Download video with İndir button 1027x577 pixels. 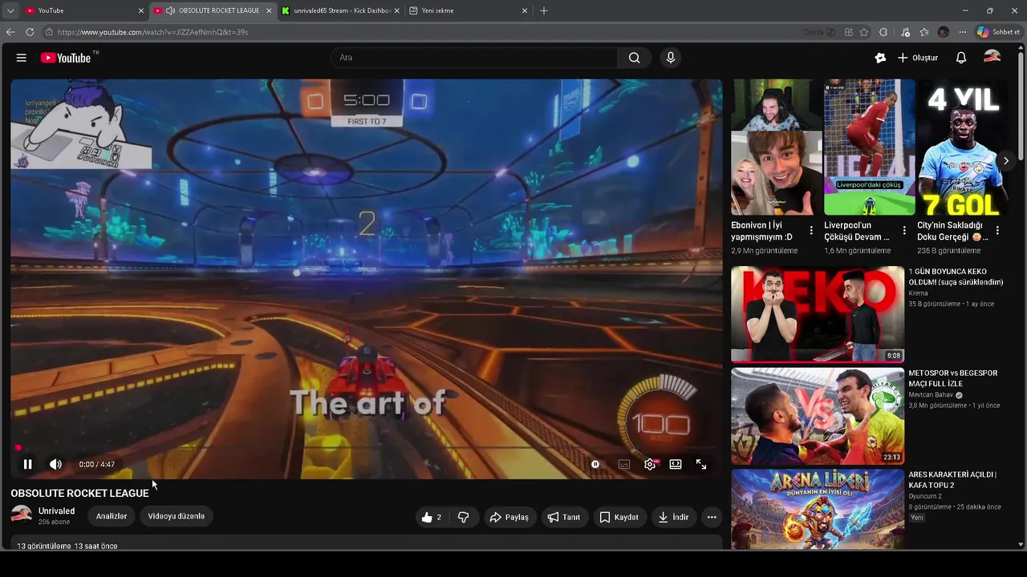click(x=674, y=517)
